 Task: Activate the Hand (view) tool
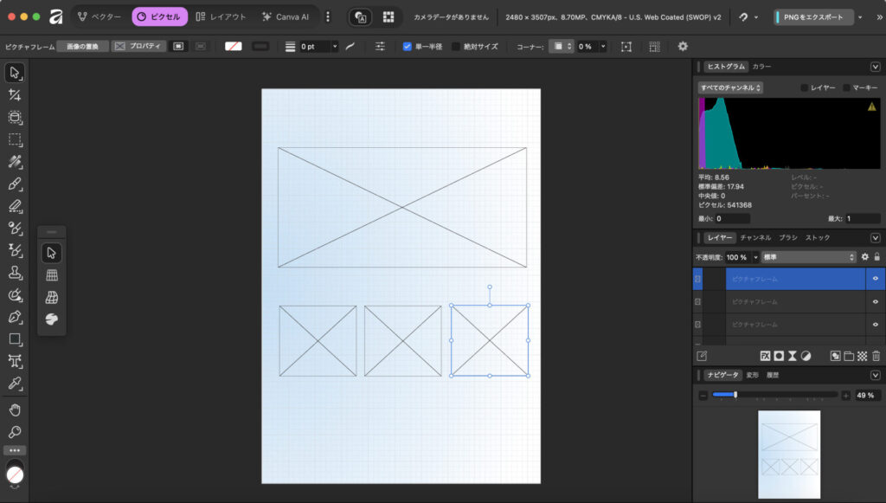coord(15,409)
